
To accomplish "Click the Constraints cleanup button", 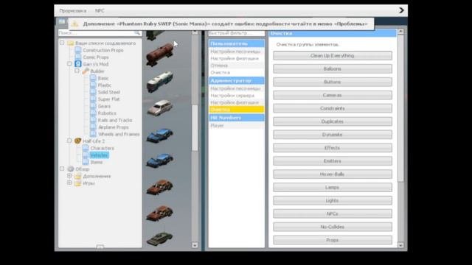I will (333, 108).
